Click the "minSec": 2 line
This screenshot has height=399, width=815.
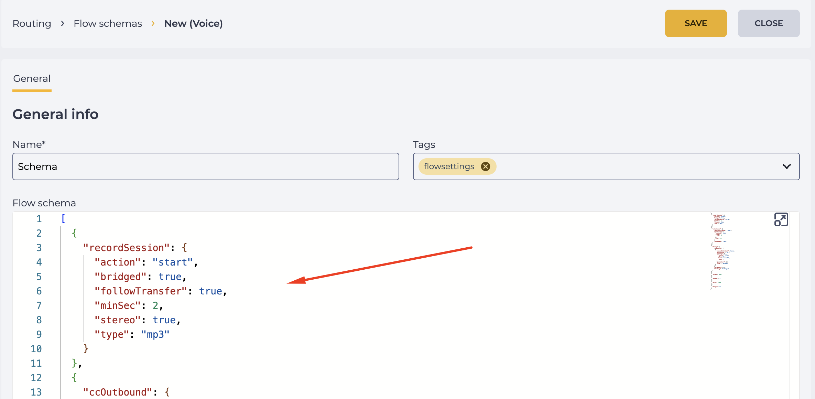click(x=129, y=305)
